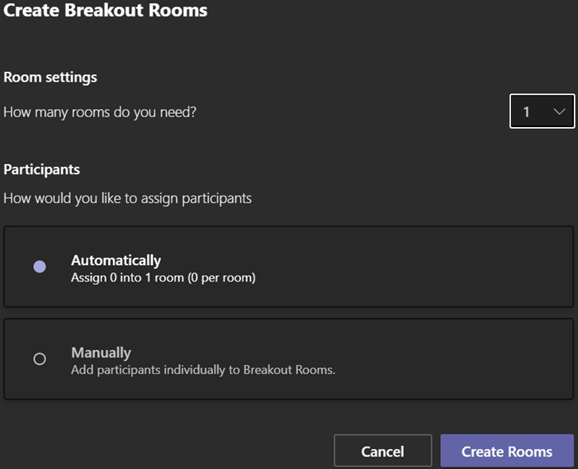Select the Manually radio button
This screenshot has width=578, height=469.
coord(40,359)
